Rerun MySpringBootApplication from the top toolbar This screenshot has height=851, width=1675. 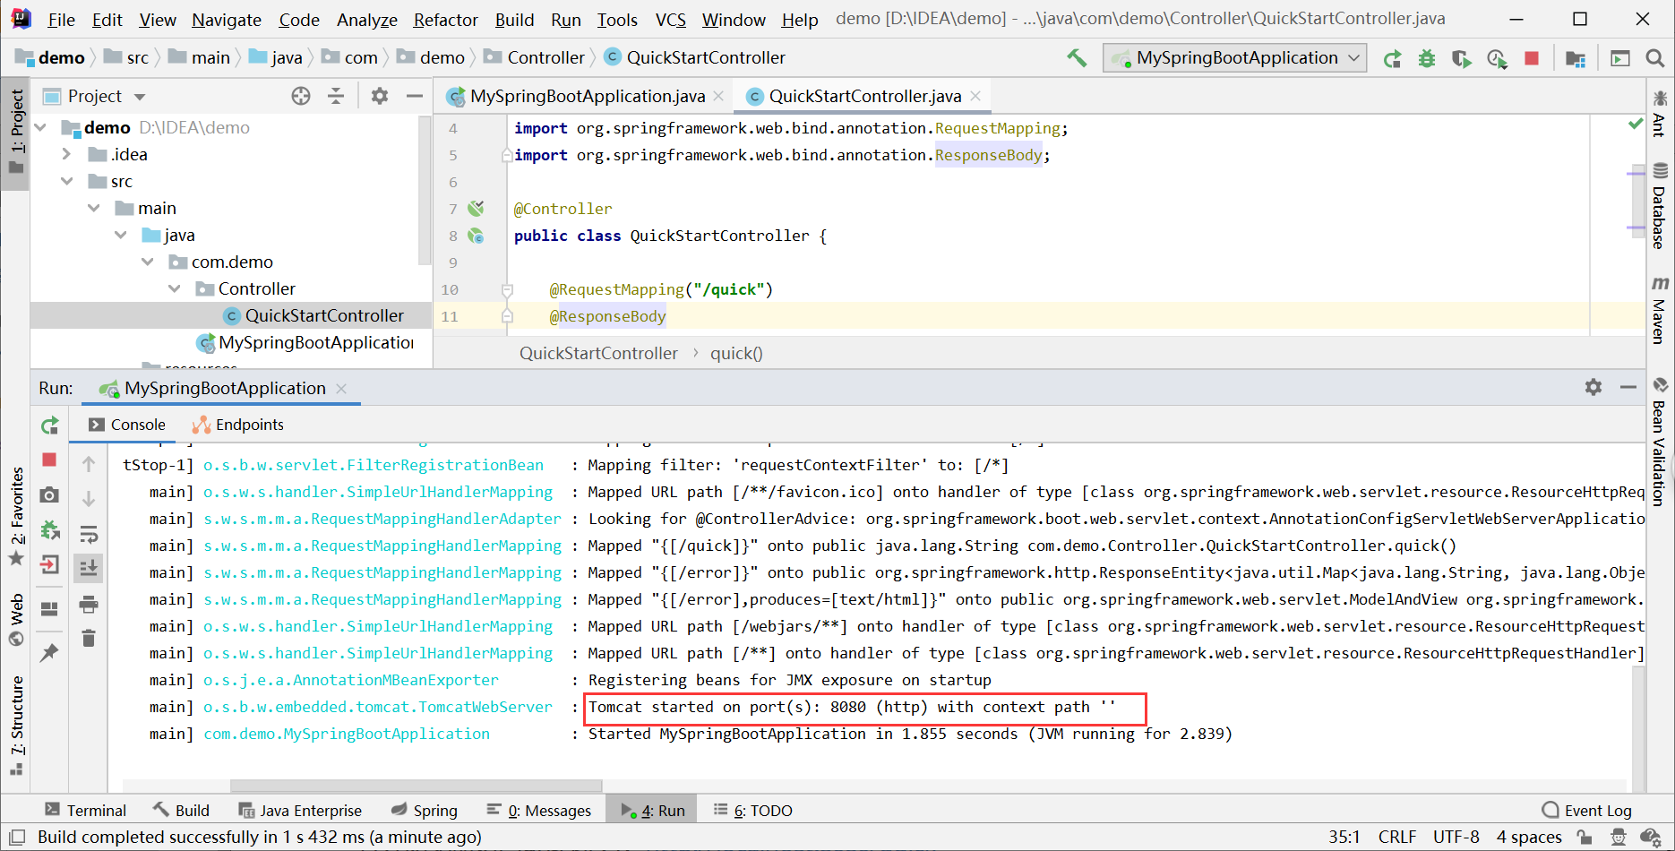[x=1392, y=59]
